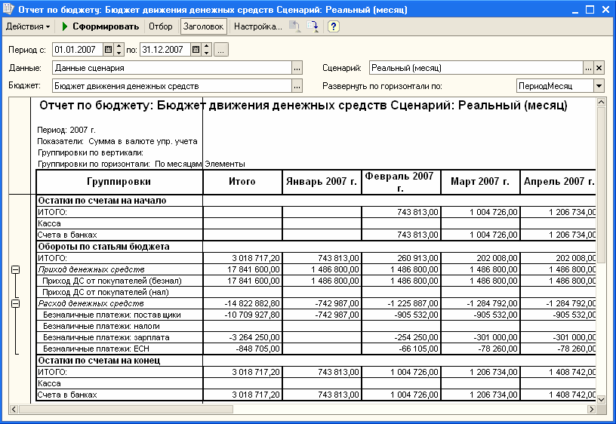Click cell -848 705,00
Viewport: 616px width, 424px height.
pos(243,349)
